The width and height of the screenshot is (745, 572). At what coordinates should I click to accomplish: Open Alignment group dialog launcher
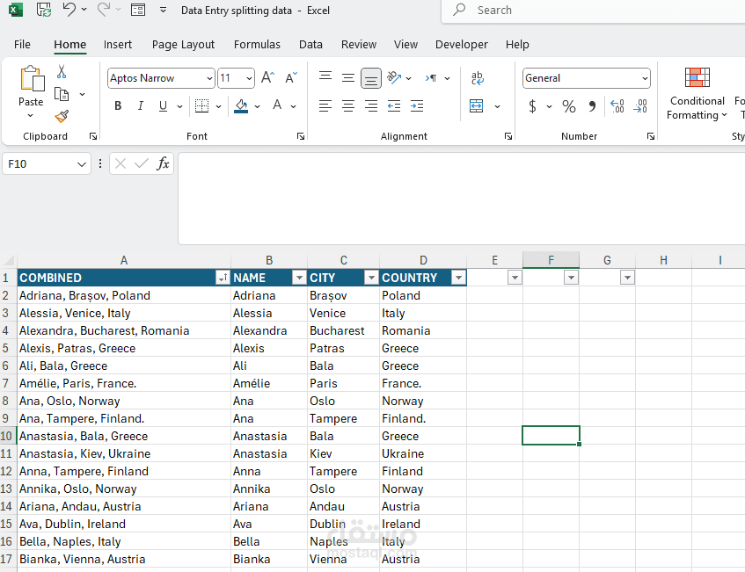(x=508, y=137)
